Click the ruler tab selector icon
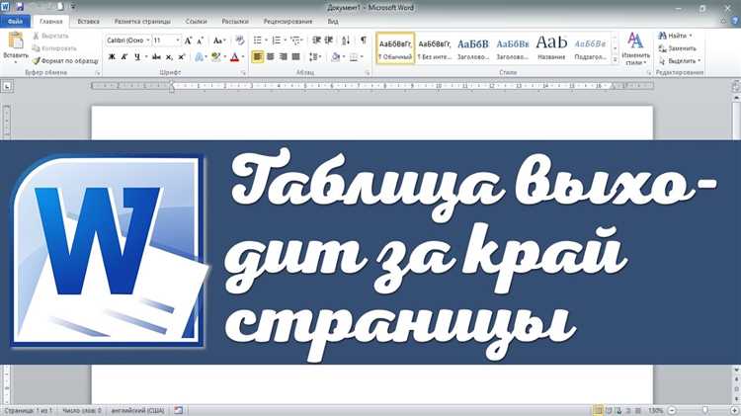Screen dimensions: 741x416 [7, 87]
